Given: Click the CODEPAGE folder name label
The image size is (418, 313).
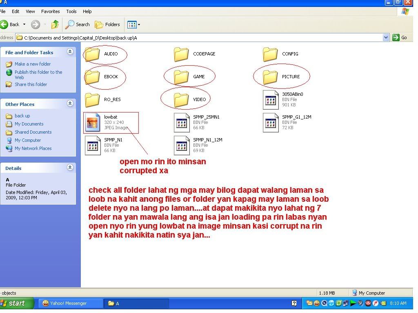Looking at the screenshot, I should tap(204, 54).
